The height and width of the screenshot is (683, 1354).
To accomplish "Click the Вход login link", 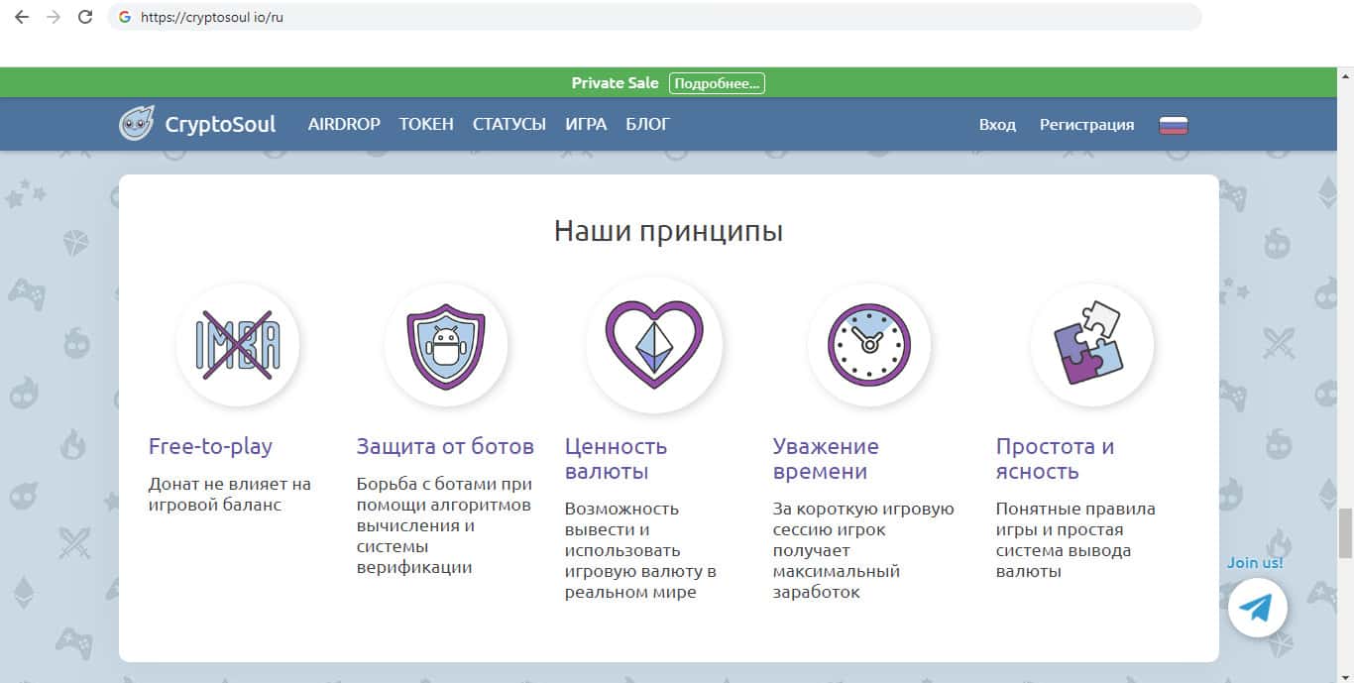I will click(x=997, y=125).
